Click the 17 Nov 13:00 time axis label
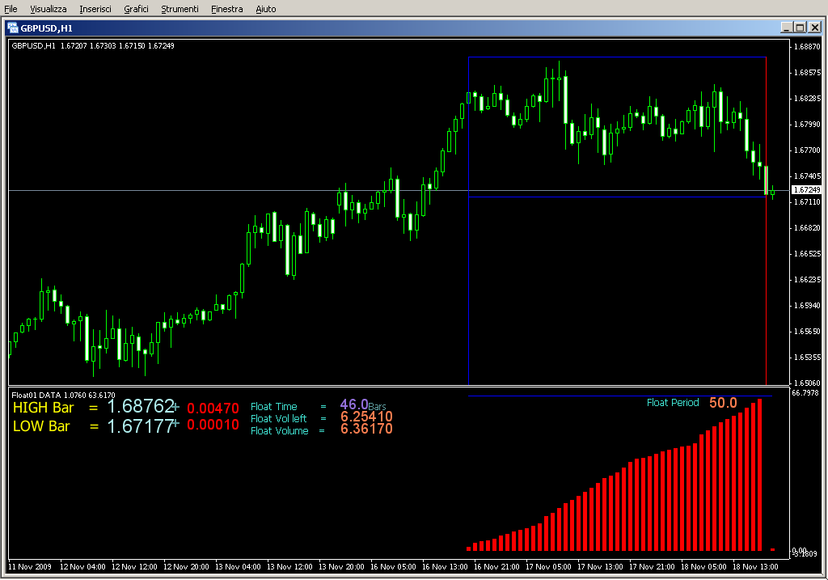The width and height of the screenshot is (828, 580). 600,567
